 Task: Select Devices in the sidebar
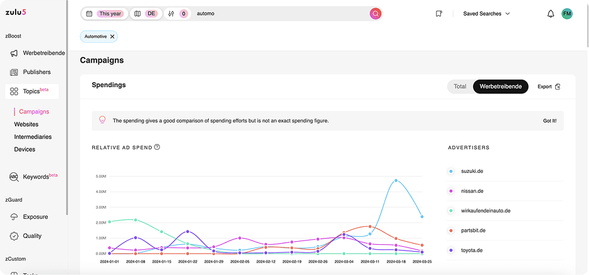pos(25,149)
